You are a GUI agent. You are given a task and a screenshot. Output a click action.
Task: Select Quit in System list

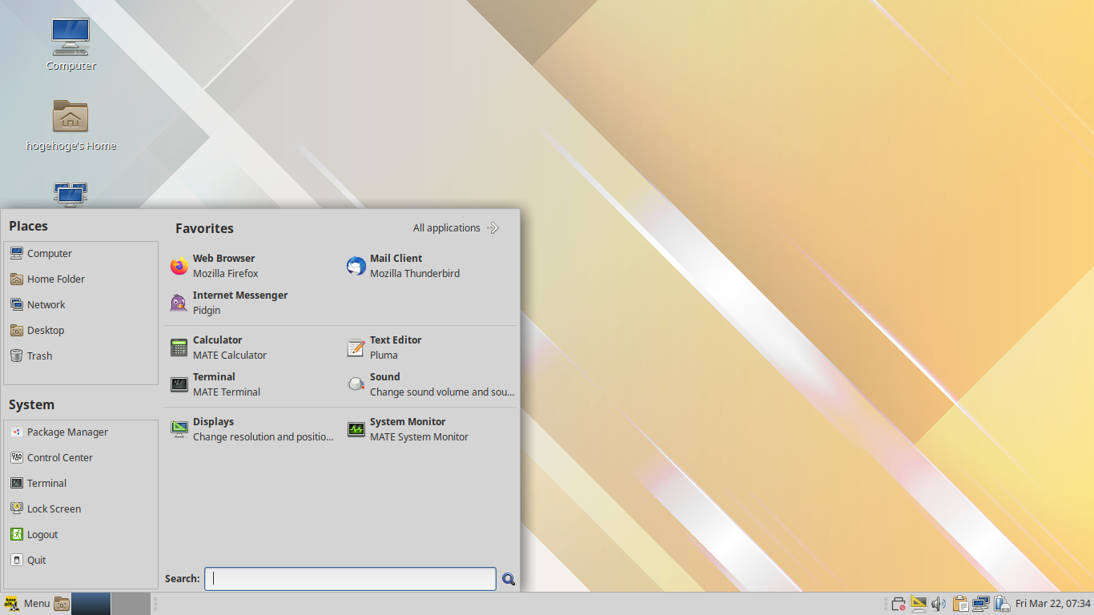[81, 561]
